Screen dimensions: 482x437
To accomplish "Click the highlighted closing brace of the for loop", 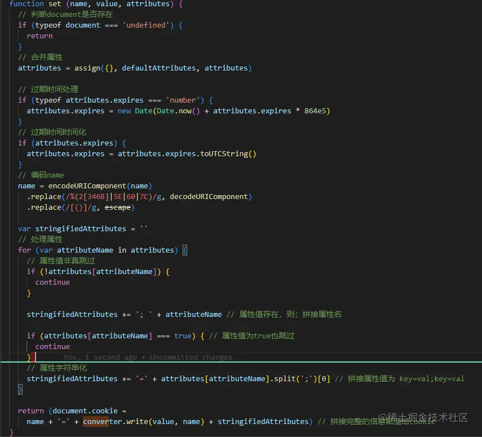I will (x=20, y=389).
